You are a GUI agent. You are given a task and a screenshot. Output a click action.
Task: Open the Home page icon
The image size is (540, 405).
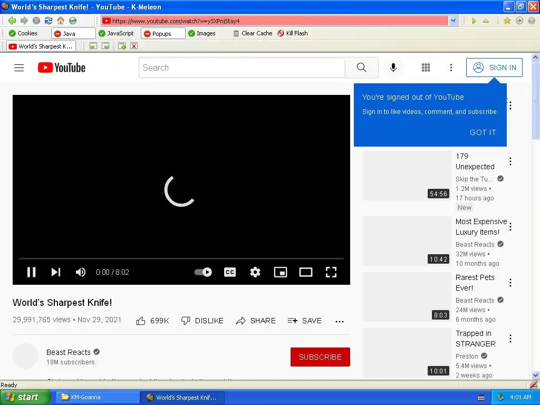(61, 21)
